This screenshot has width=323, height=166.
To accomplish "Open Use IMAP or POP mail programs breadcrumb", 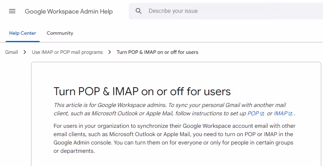I will coord(67,52).
